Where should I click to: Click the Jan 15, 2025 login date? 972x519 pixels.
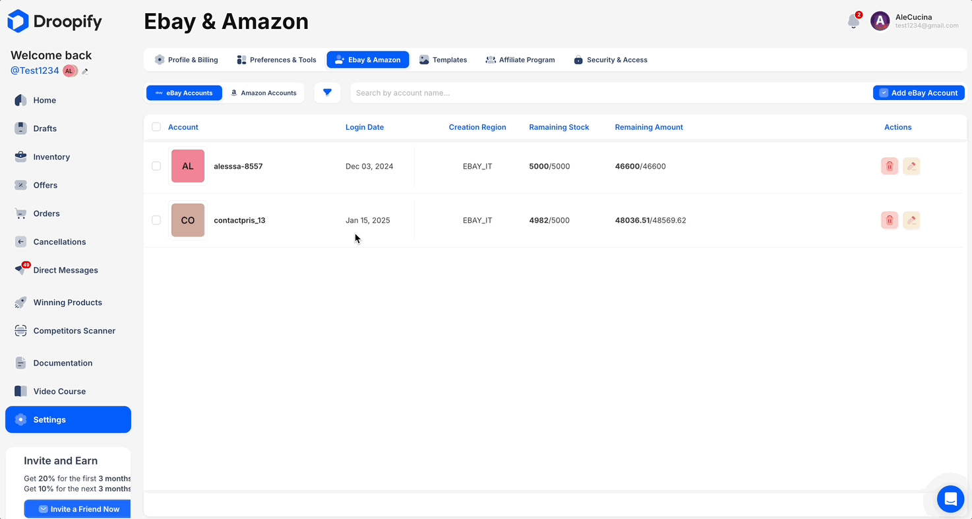pyautogui.click(x=368, y=220)
